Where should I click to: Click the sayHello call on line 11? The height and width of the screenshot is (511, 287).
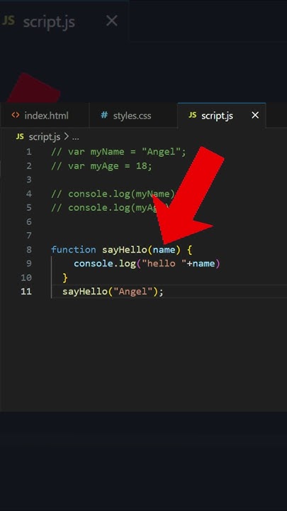tap(84, 292)
